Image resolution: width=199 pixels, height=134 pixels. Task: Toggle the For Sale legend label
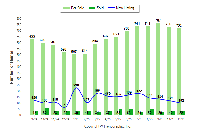pyautogui.click(x=77, y=8)
